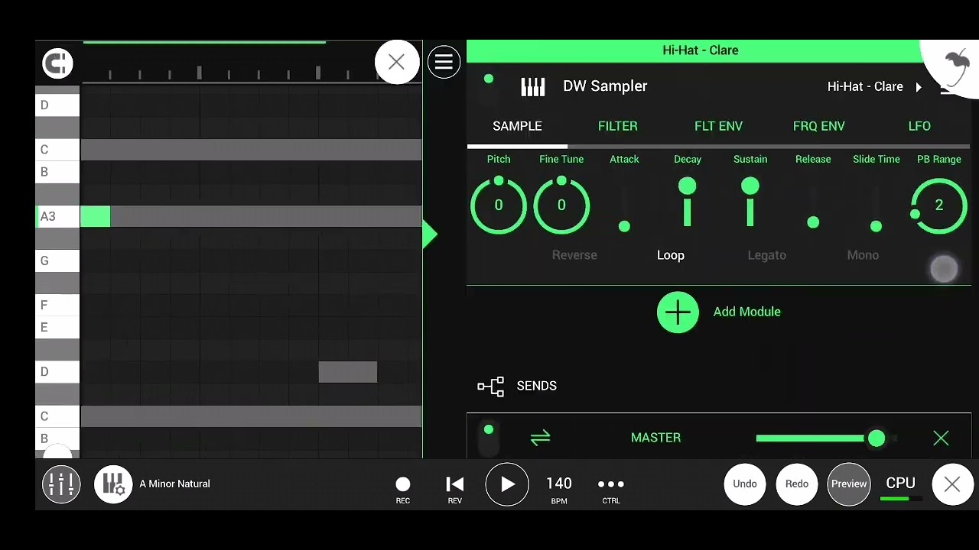Click the SENDS label
Screen dimensions: 979x550
click(x=536, y=386)
